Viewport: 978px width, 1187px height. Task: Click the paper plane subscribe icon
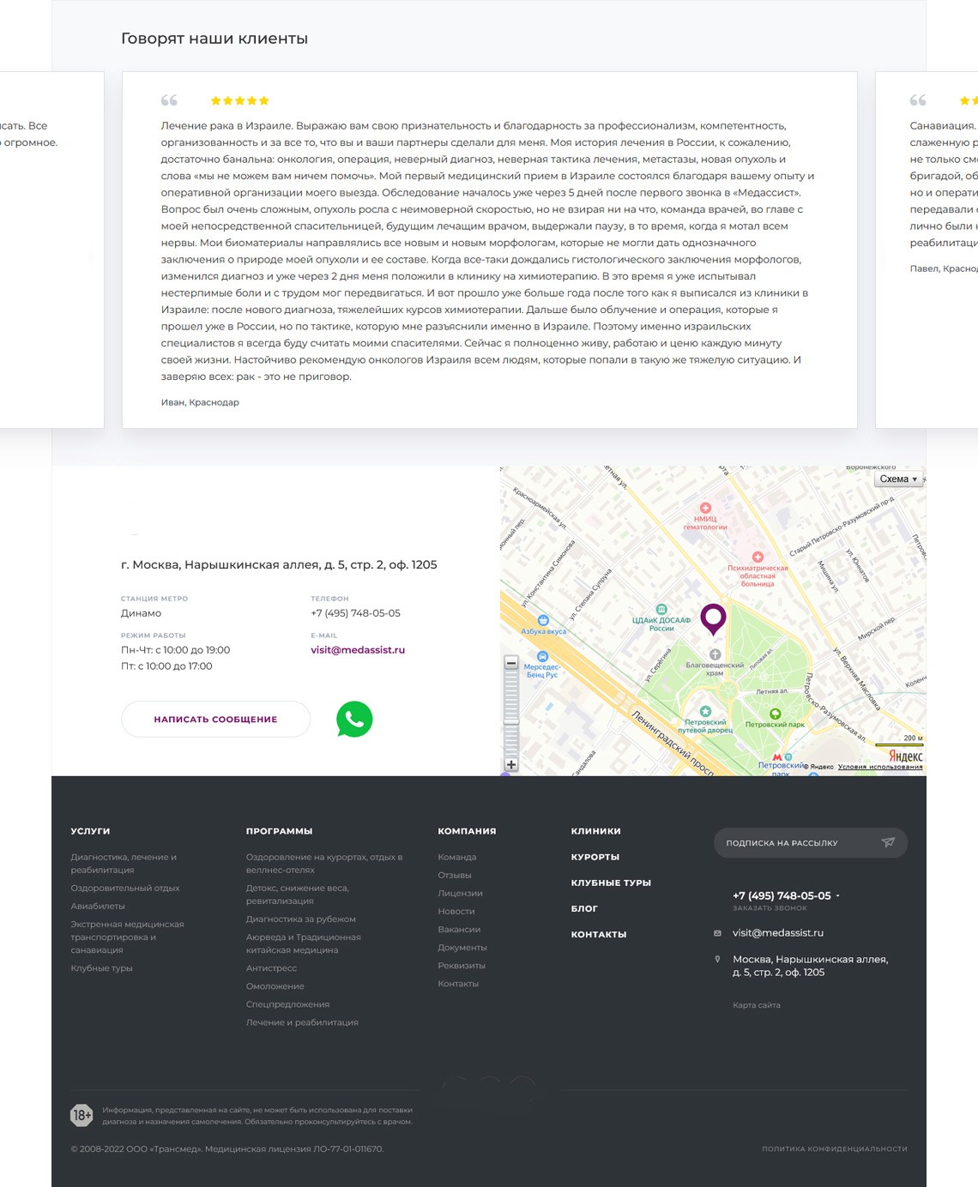888,842
